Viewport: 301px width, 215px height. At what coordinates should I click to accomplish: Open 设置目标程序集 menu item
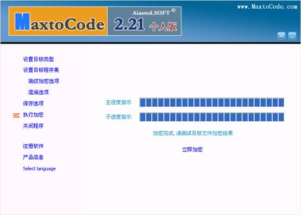[x=41, y=70]
